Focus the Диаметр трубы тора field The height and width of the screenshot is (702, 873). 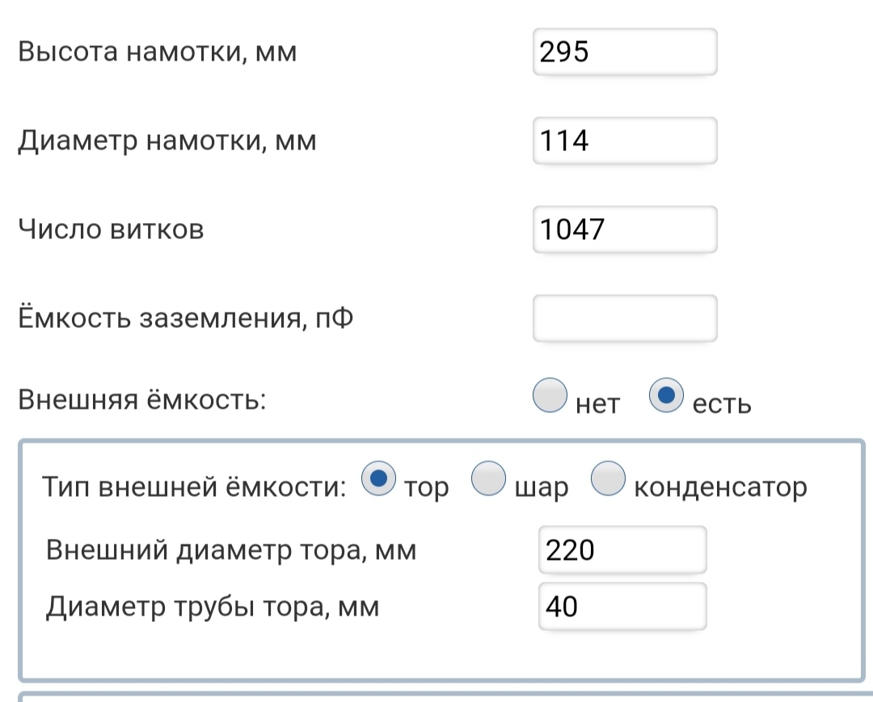[622, 607]
